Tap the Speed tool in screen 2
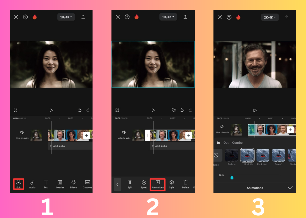The height and width of the screenshot is (218, 306). pyautogui.click(x=144, y=184)
